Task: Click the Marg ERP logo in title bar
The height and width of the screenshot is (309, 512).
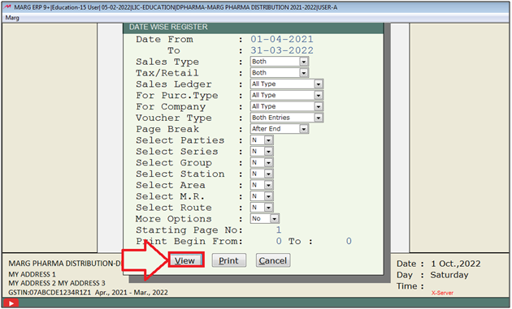Action: [x=7, y=7]
